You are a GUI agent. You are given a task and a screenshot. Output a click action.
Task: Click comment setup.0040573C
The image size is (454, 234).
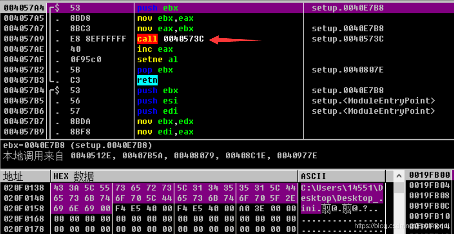coord(347,39)
